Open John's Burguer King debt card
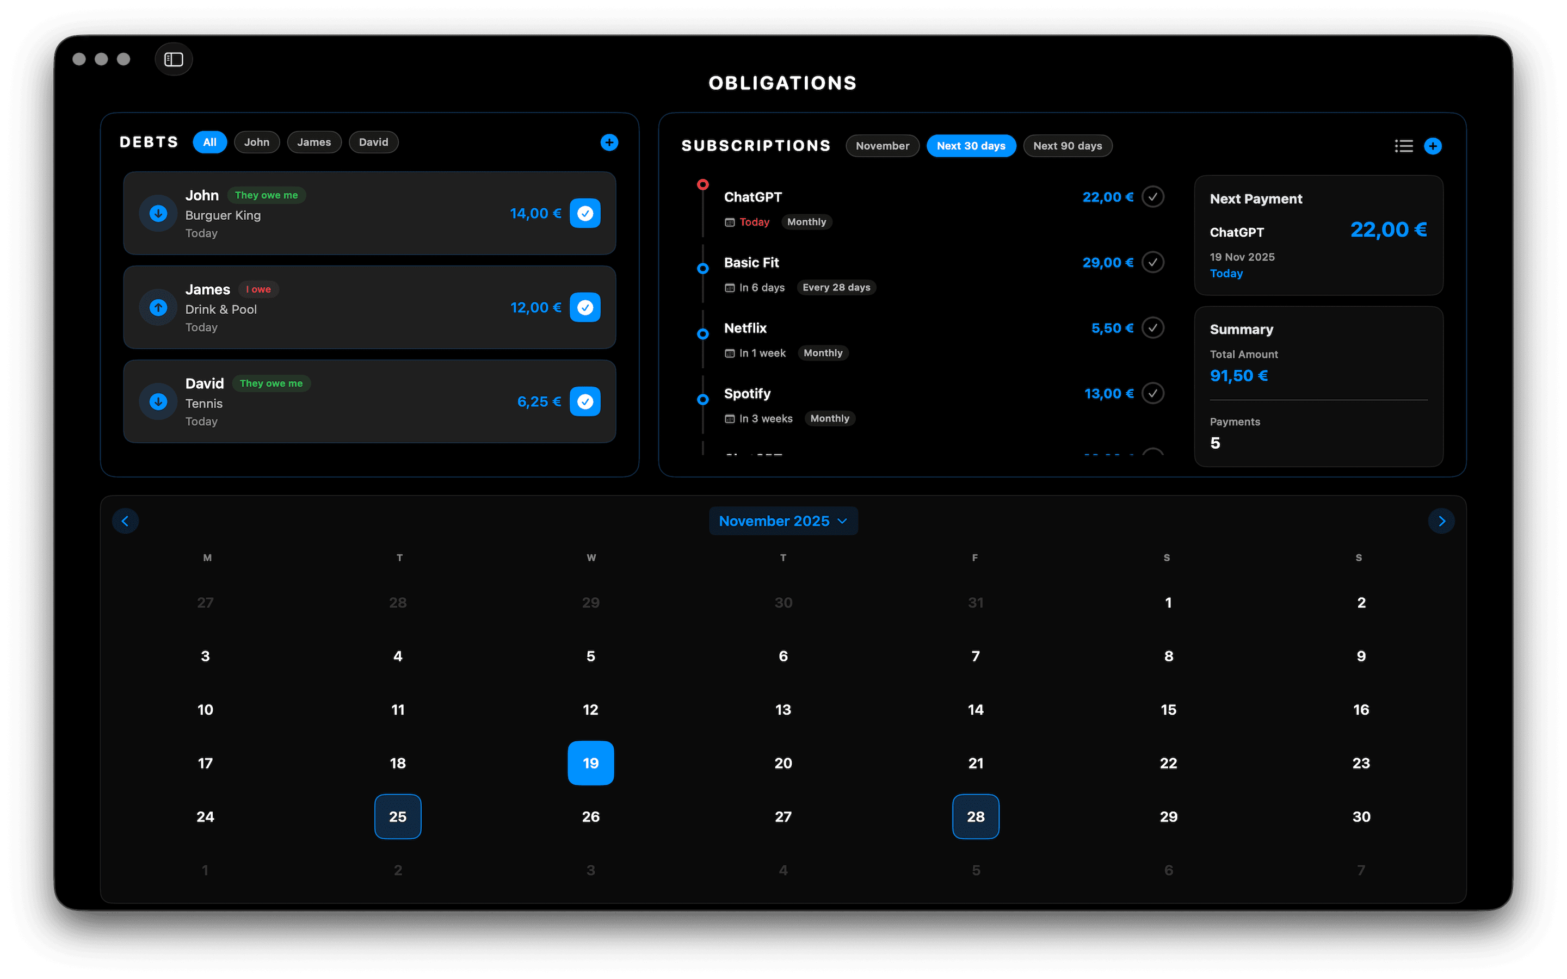Image resolution: width=1567 pixels, height=979 pixels. coord(369,213)
